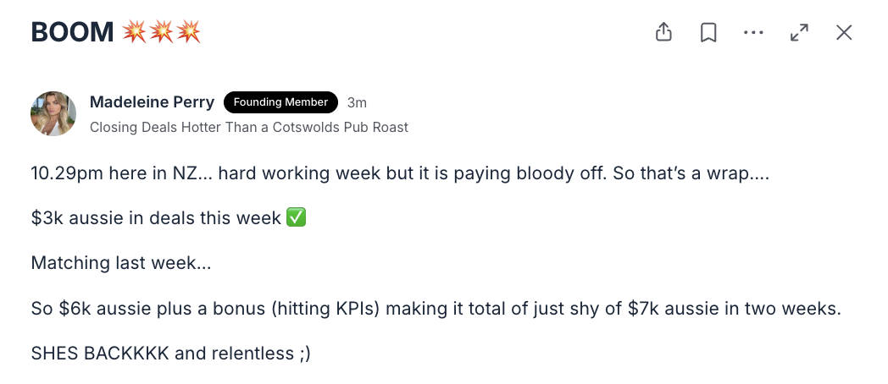Click the share post icon
Screen dimensions: 888x384
click(x=663, y=32)
